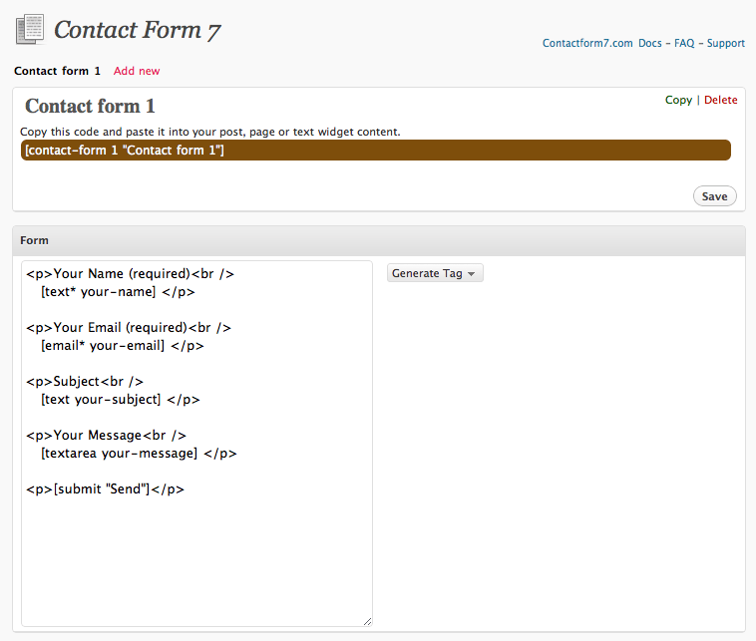This screenshot has height=641, width=756.
Task: Click the '[submit "Send"]' line
Action: [x=105, y=489]
